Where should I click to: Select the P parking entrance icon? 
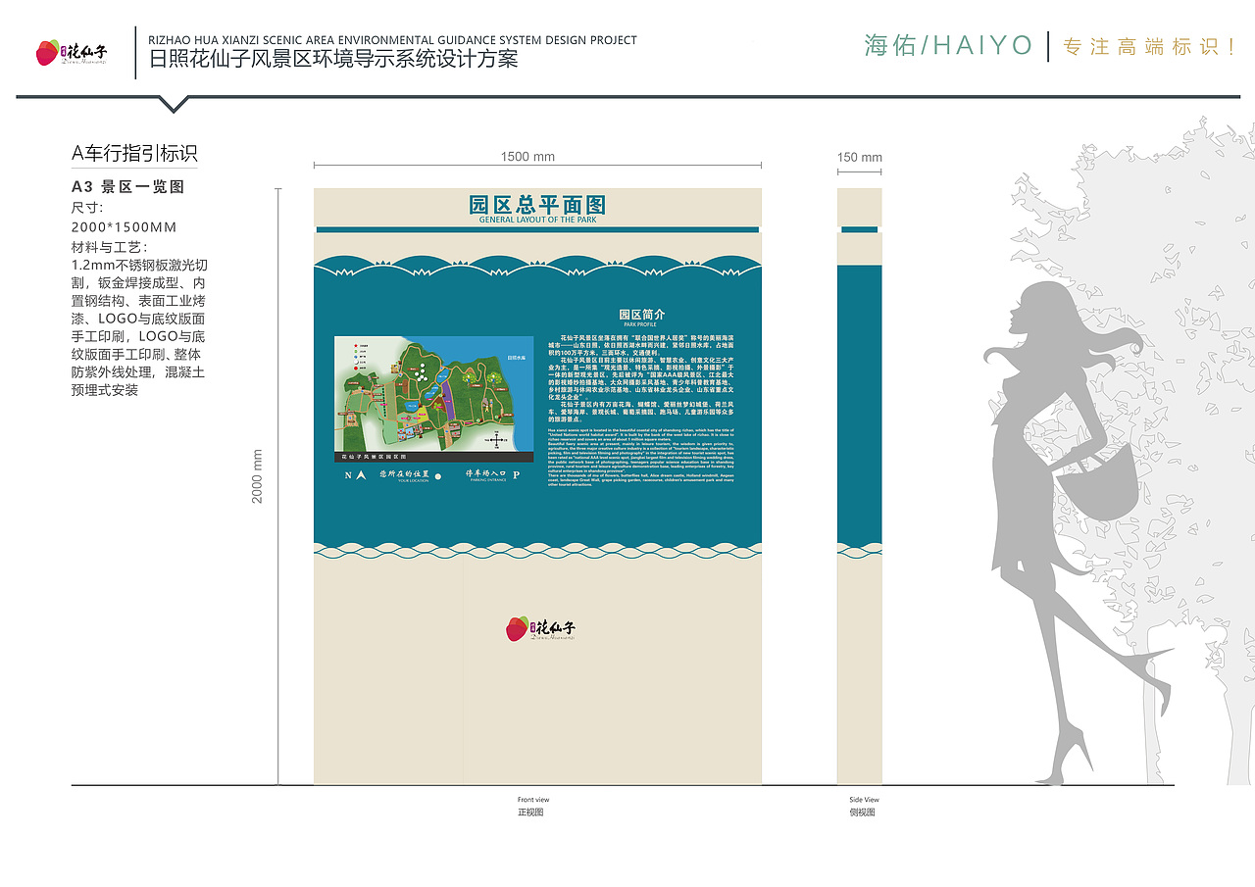[x=516, y=475]
